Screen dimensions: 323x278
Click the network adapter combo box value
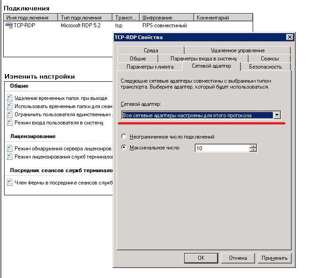[x=197, y=115]
